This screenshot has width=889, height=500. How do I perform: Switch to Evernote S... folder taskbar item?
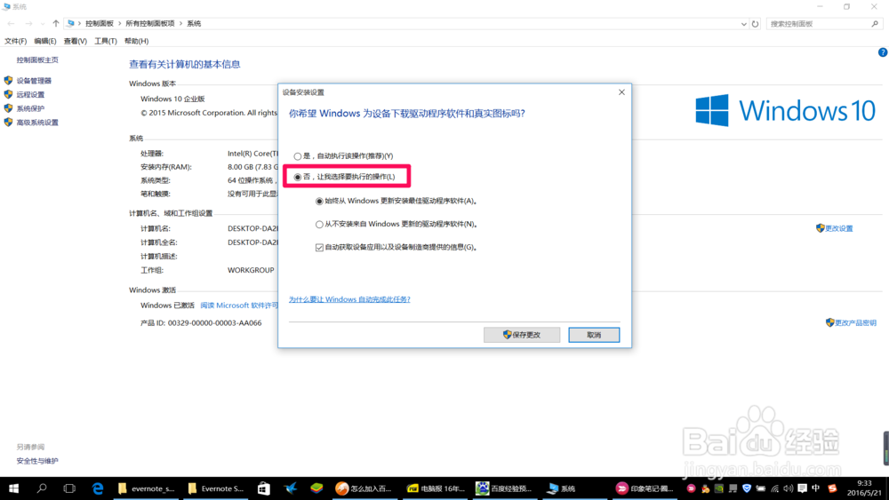(216, 488)
